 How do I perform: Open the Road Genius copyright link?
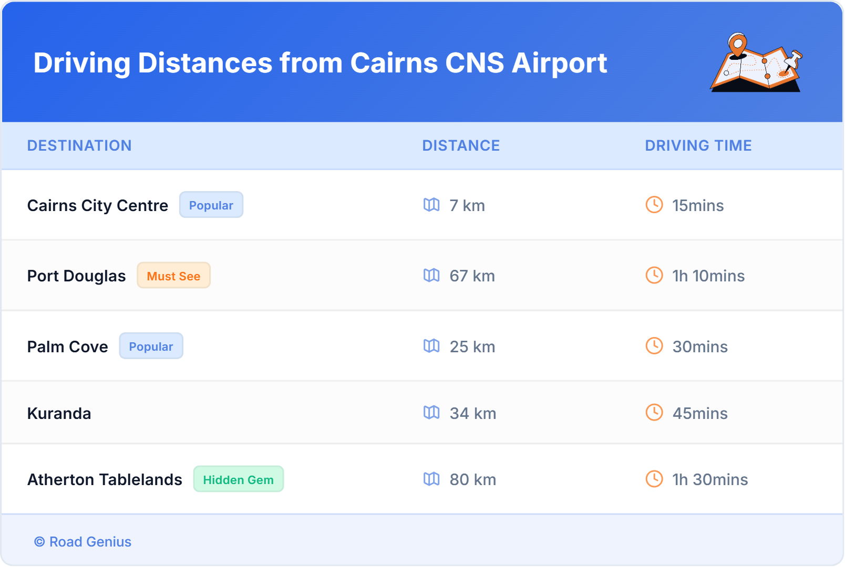coord(83,542)
